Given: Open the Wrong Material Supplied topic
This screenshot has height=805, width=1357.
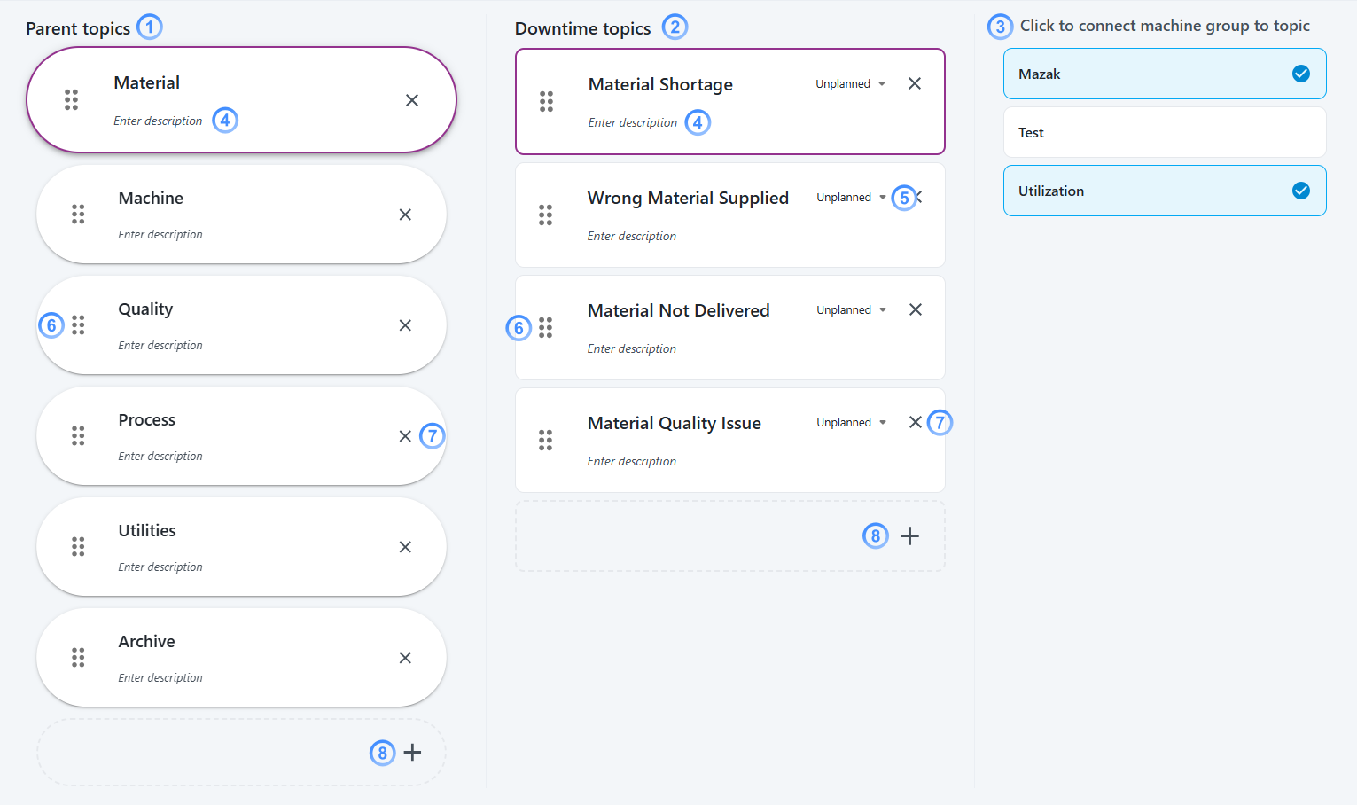Looking at the screenshot, I should click(x=688, y=199).
